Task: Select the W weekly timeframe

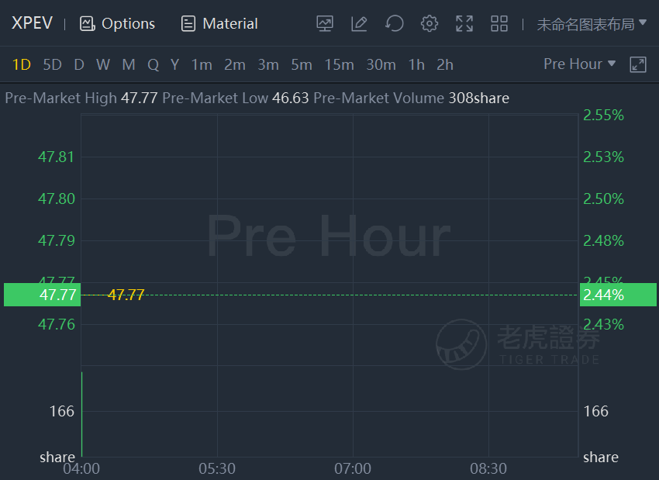Action: (x=103, y=64)
